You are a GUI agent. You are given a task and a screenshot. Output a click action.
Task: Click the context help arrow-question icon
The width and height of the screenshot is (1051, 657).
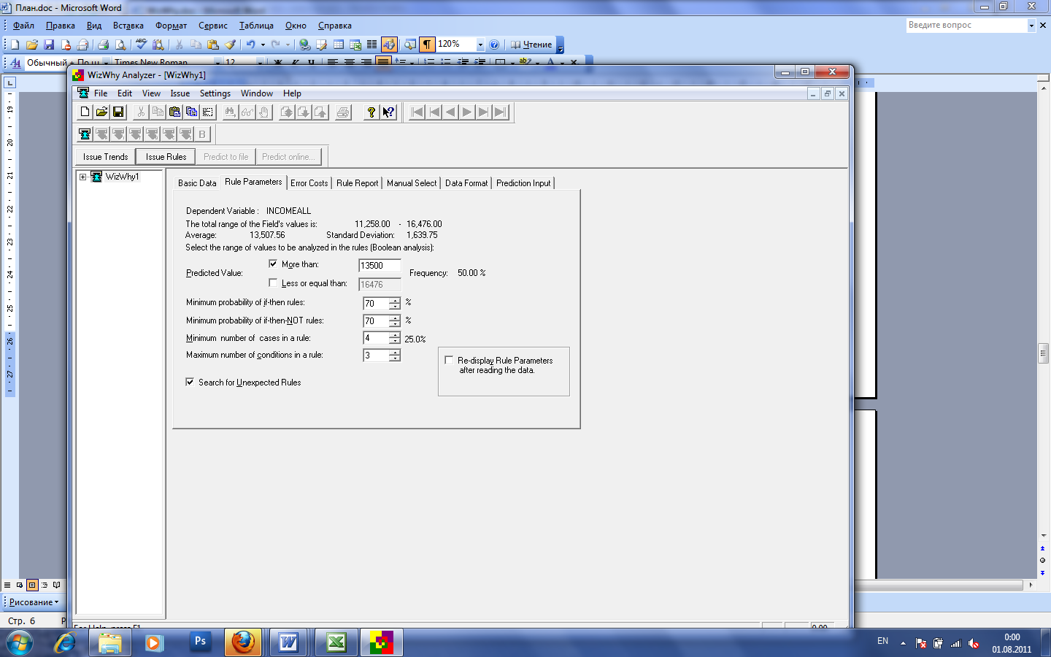point(388,112)
